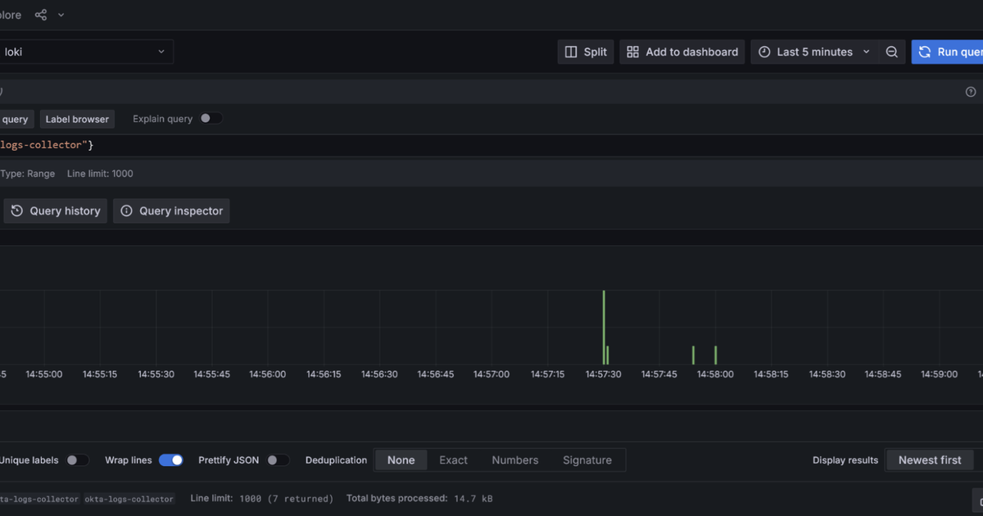
Task: Click the Line limit: 1000 option text
Action: (100, 174)
